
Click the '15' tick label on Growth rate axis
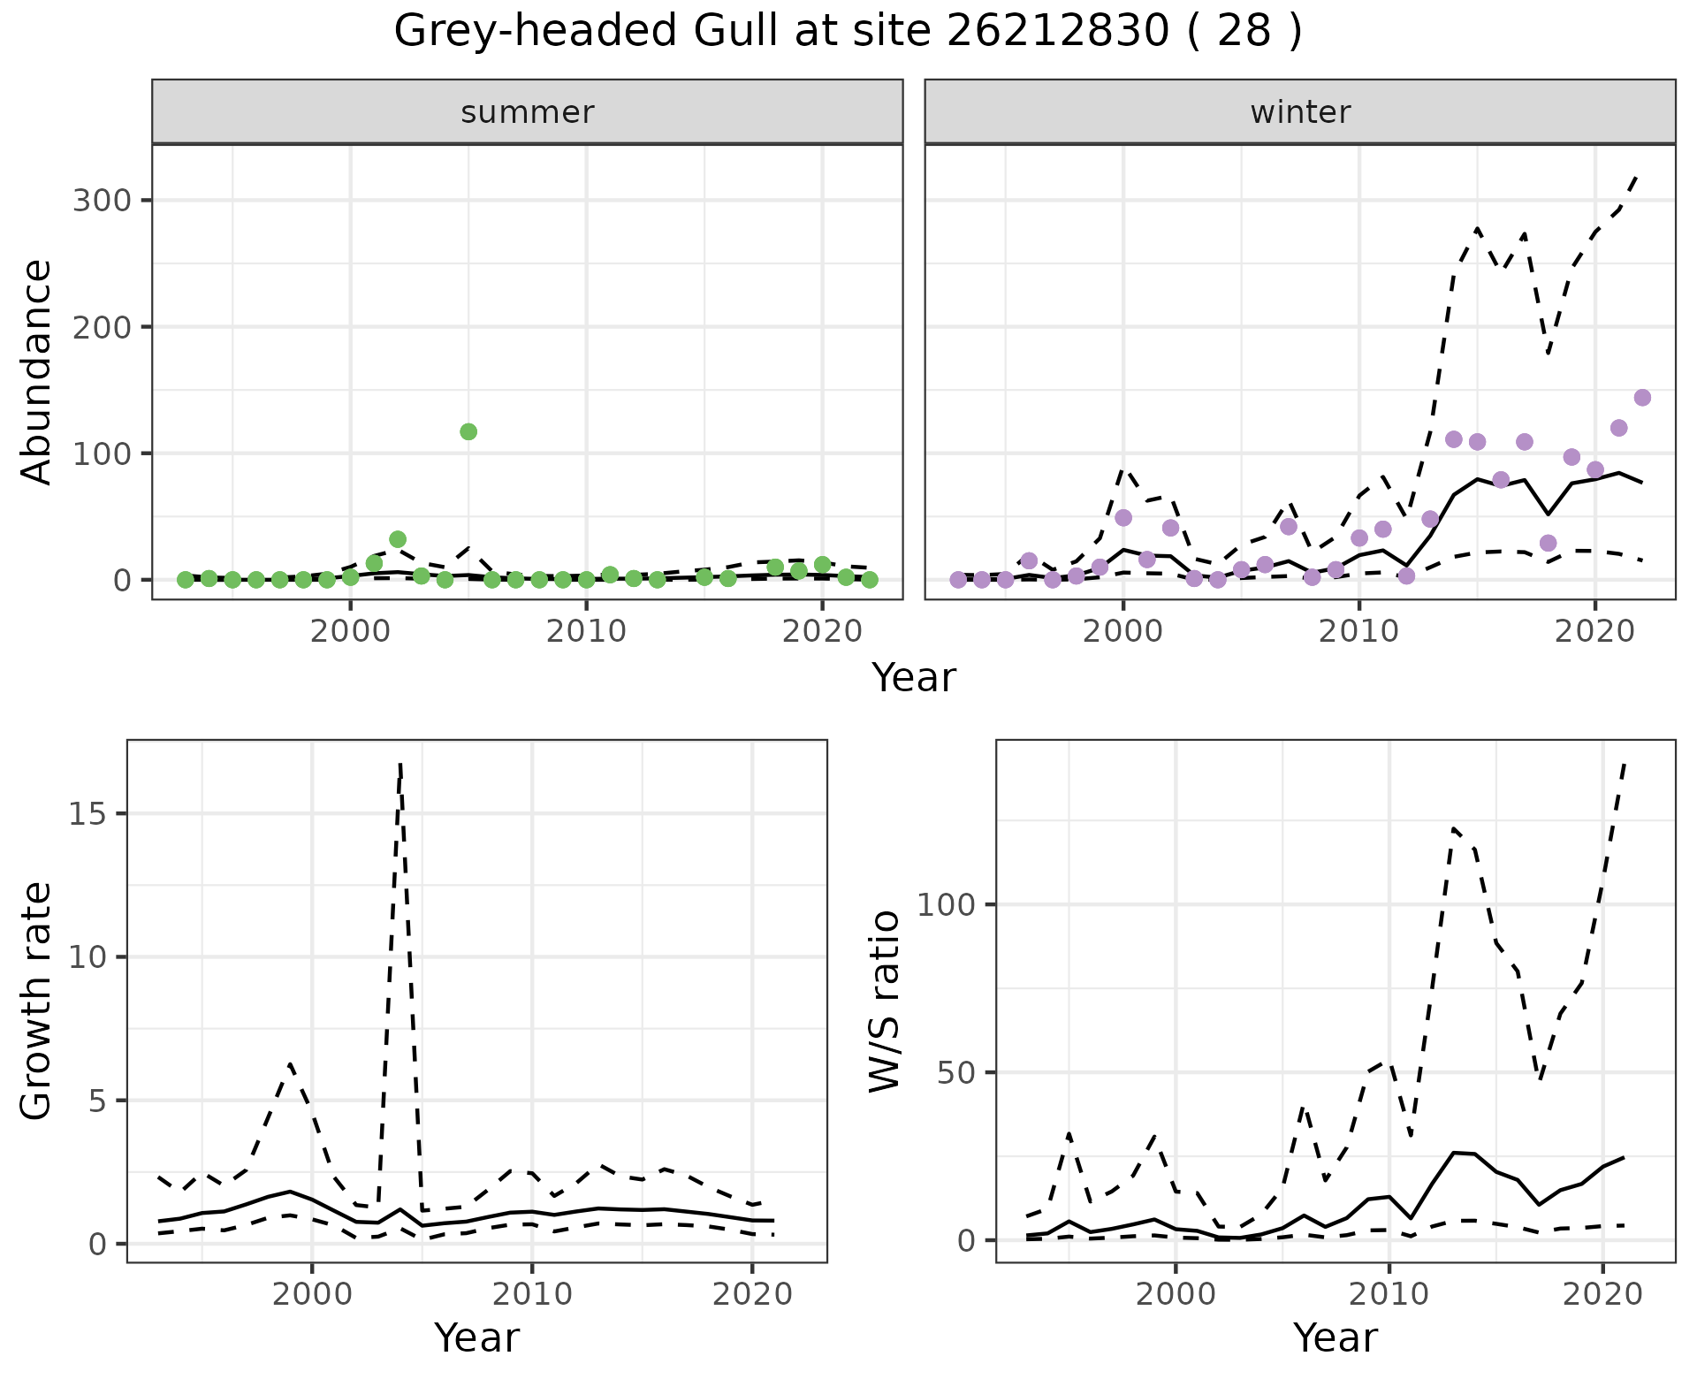pos(85,814)
